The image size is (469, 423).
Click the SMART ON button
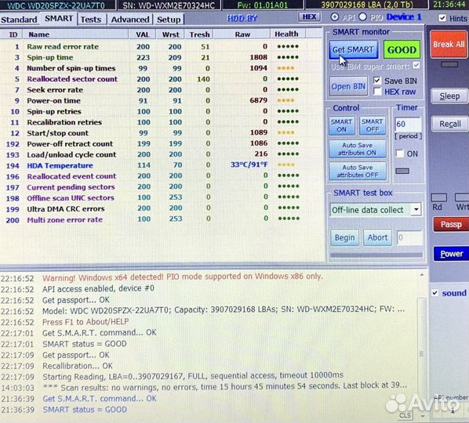(x=342, y=126)
